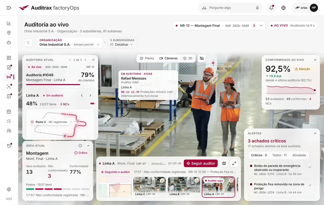Open settings gear in sidebar

9,189
